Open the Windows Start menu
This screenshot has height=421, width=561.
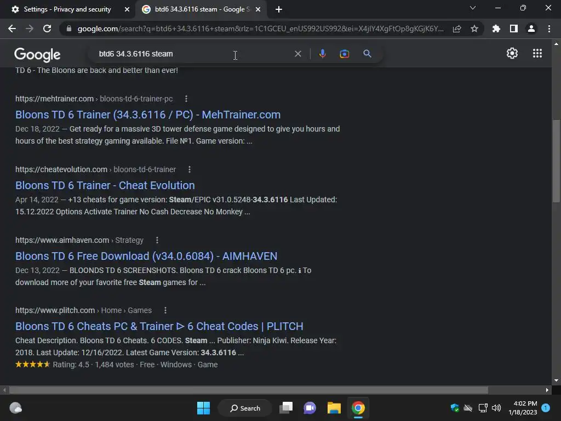point(203,408)
